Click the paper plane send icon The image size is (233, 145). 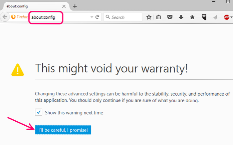(215, 17)
